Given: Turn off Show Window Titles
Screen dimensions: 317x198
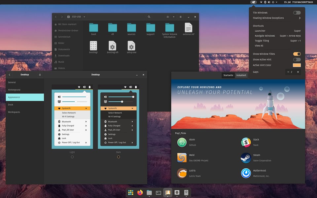Looking at the screenshot, I should click(297, 54).
